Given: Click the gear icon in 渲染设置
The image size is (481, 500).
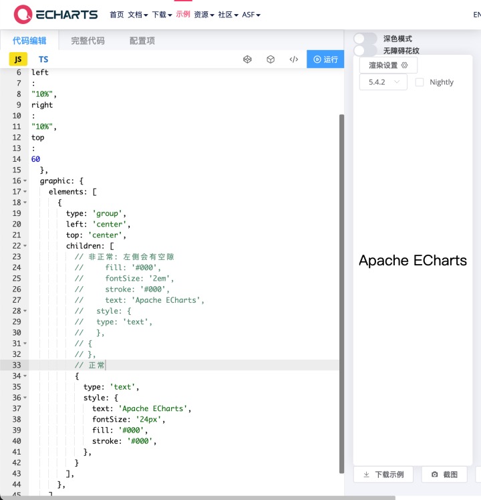Looking at the screenshot, I should click(404, 66).
